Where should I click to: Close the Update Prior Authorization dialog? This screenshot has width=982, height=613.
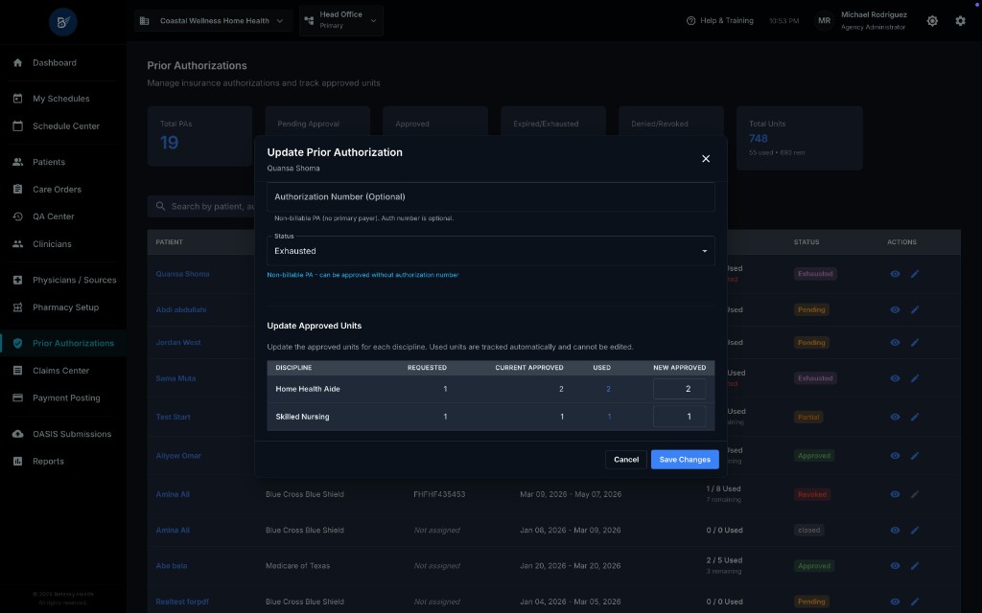pos(706,159)
